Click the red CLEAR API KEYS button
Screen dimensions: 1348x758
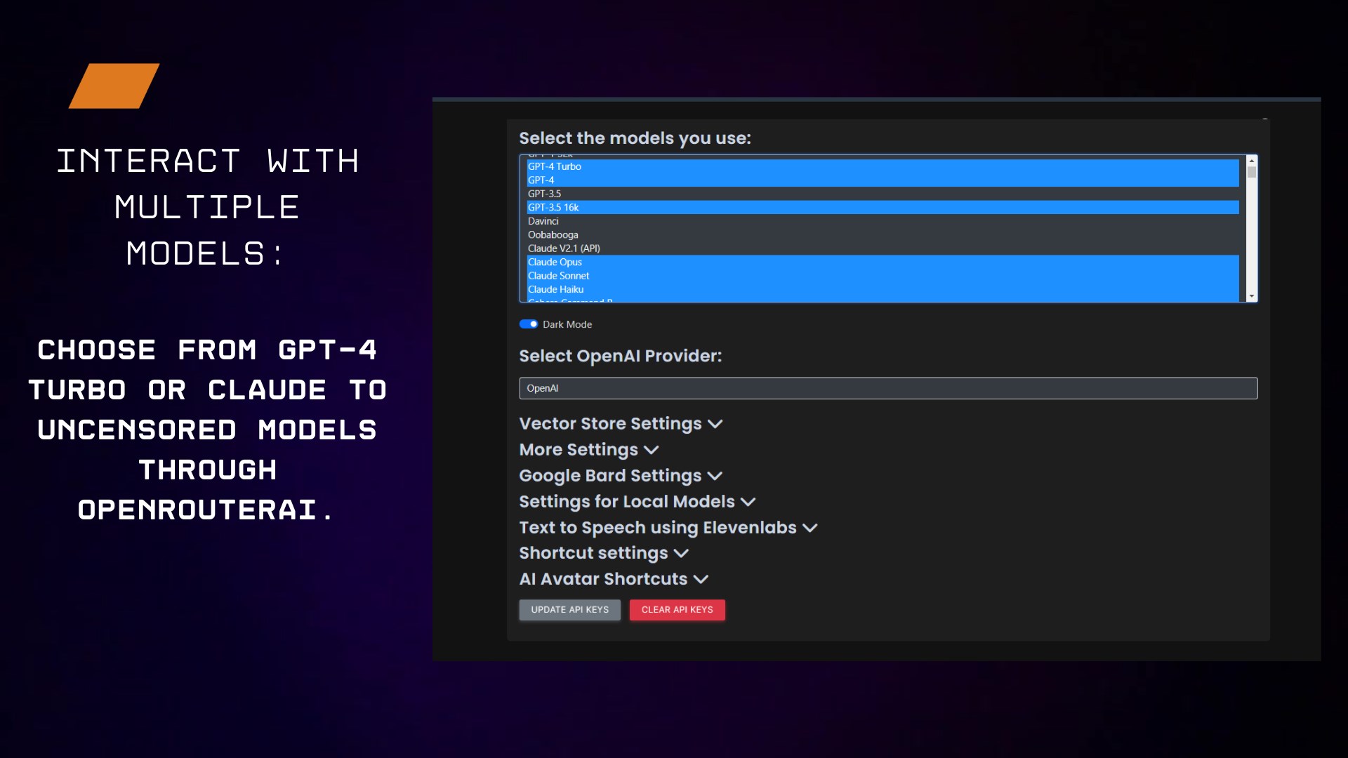coord(677,610)
